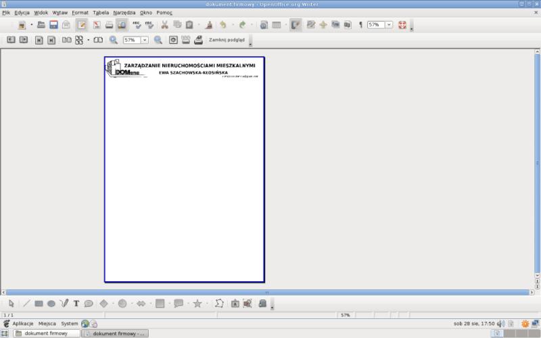Open the Narzędzia menu

[124, 13]
